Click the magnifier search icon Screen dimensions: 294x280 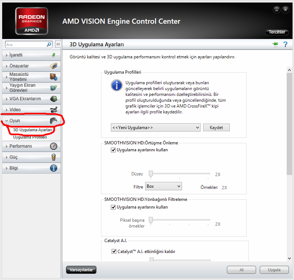49,44
